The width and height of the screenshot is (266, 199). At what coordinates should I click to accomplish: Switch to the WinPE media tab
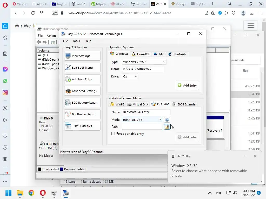click(x=117, y=104)
